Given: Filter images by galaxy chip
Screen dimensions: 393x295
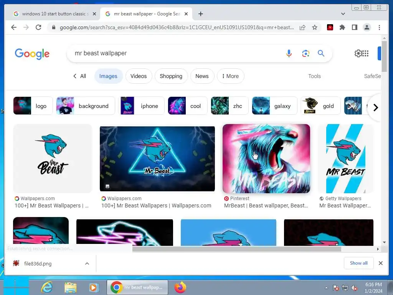Looking at the screenshot, I should point(274,106).
